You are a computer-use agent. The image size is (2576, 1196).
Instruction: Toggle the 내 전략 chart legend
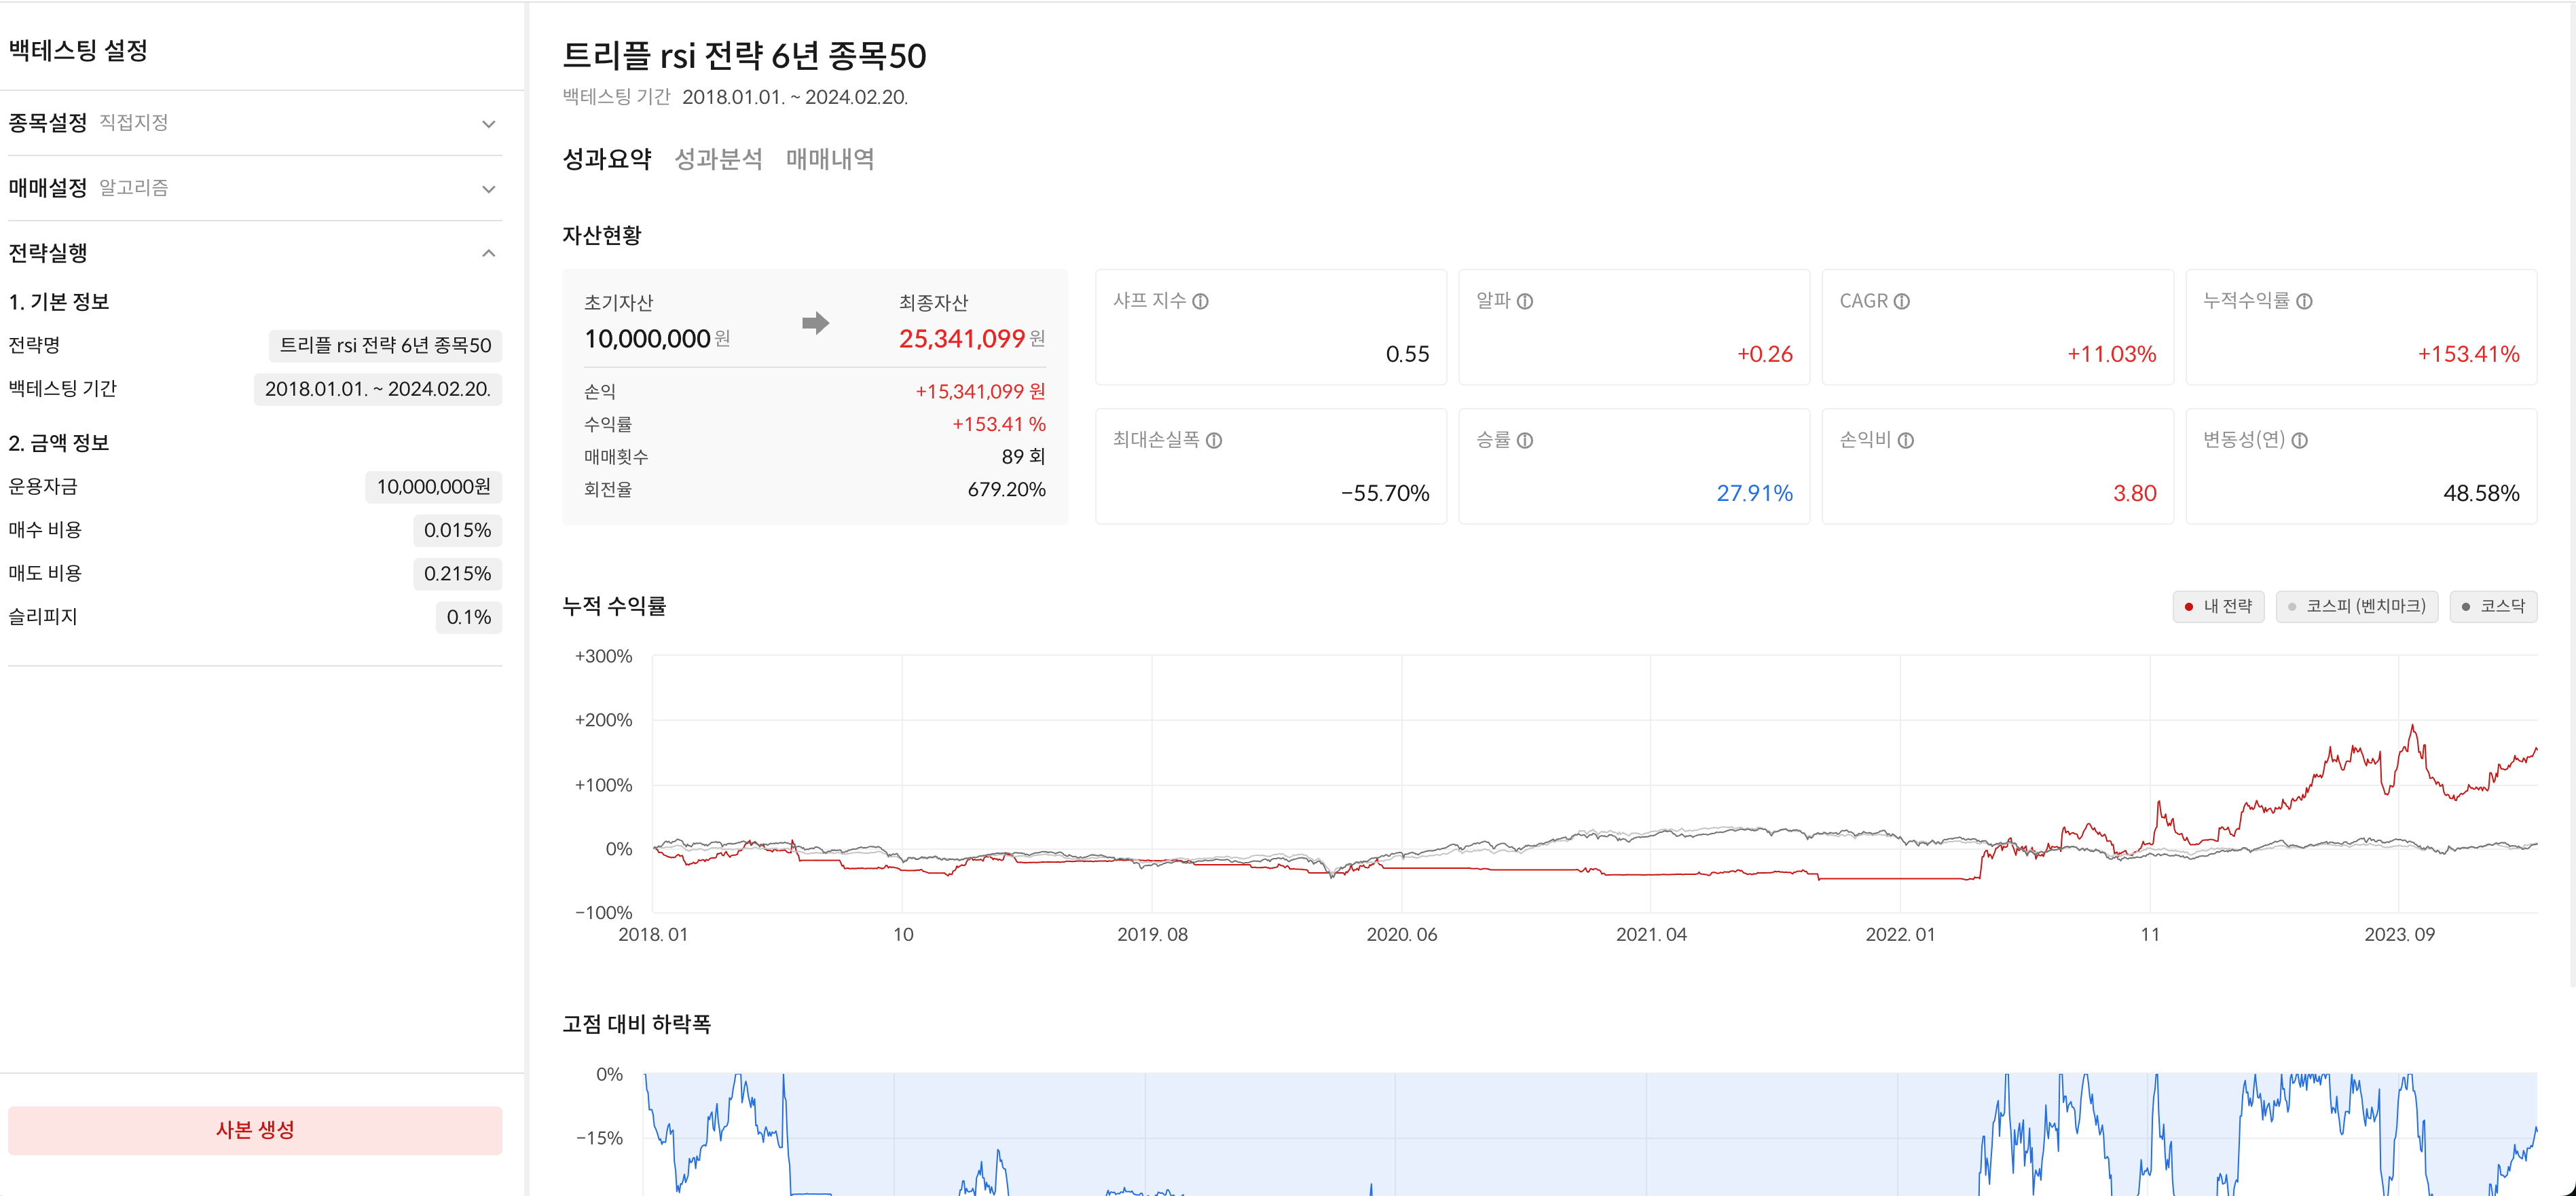coord(2218,606)
